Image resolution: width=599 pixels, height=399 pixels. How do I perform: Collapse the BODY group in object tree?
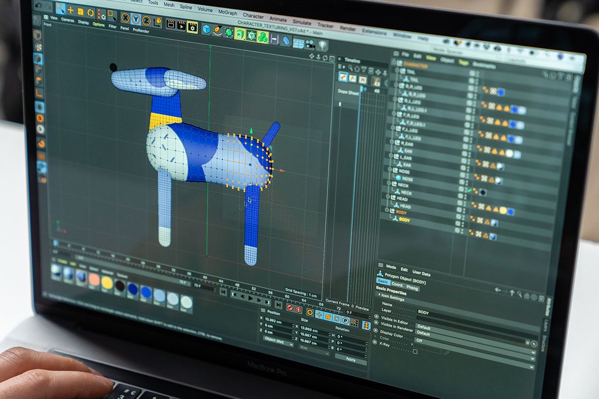[x=386, y=210]
